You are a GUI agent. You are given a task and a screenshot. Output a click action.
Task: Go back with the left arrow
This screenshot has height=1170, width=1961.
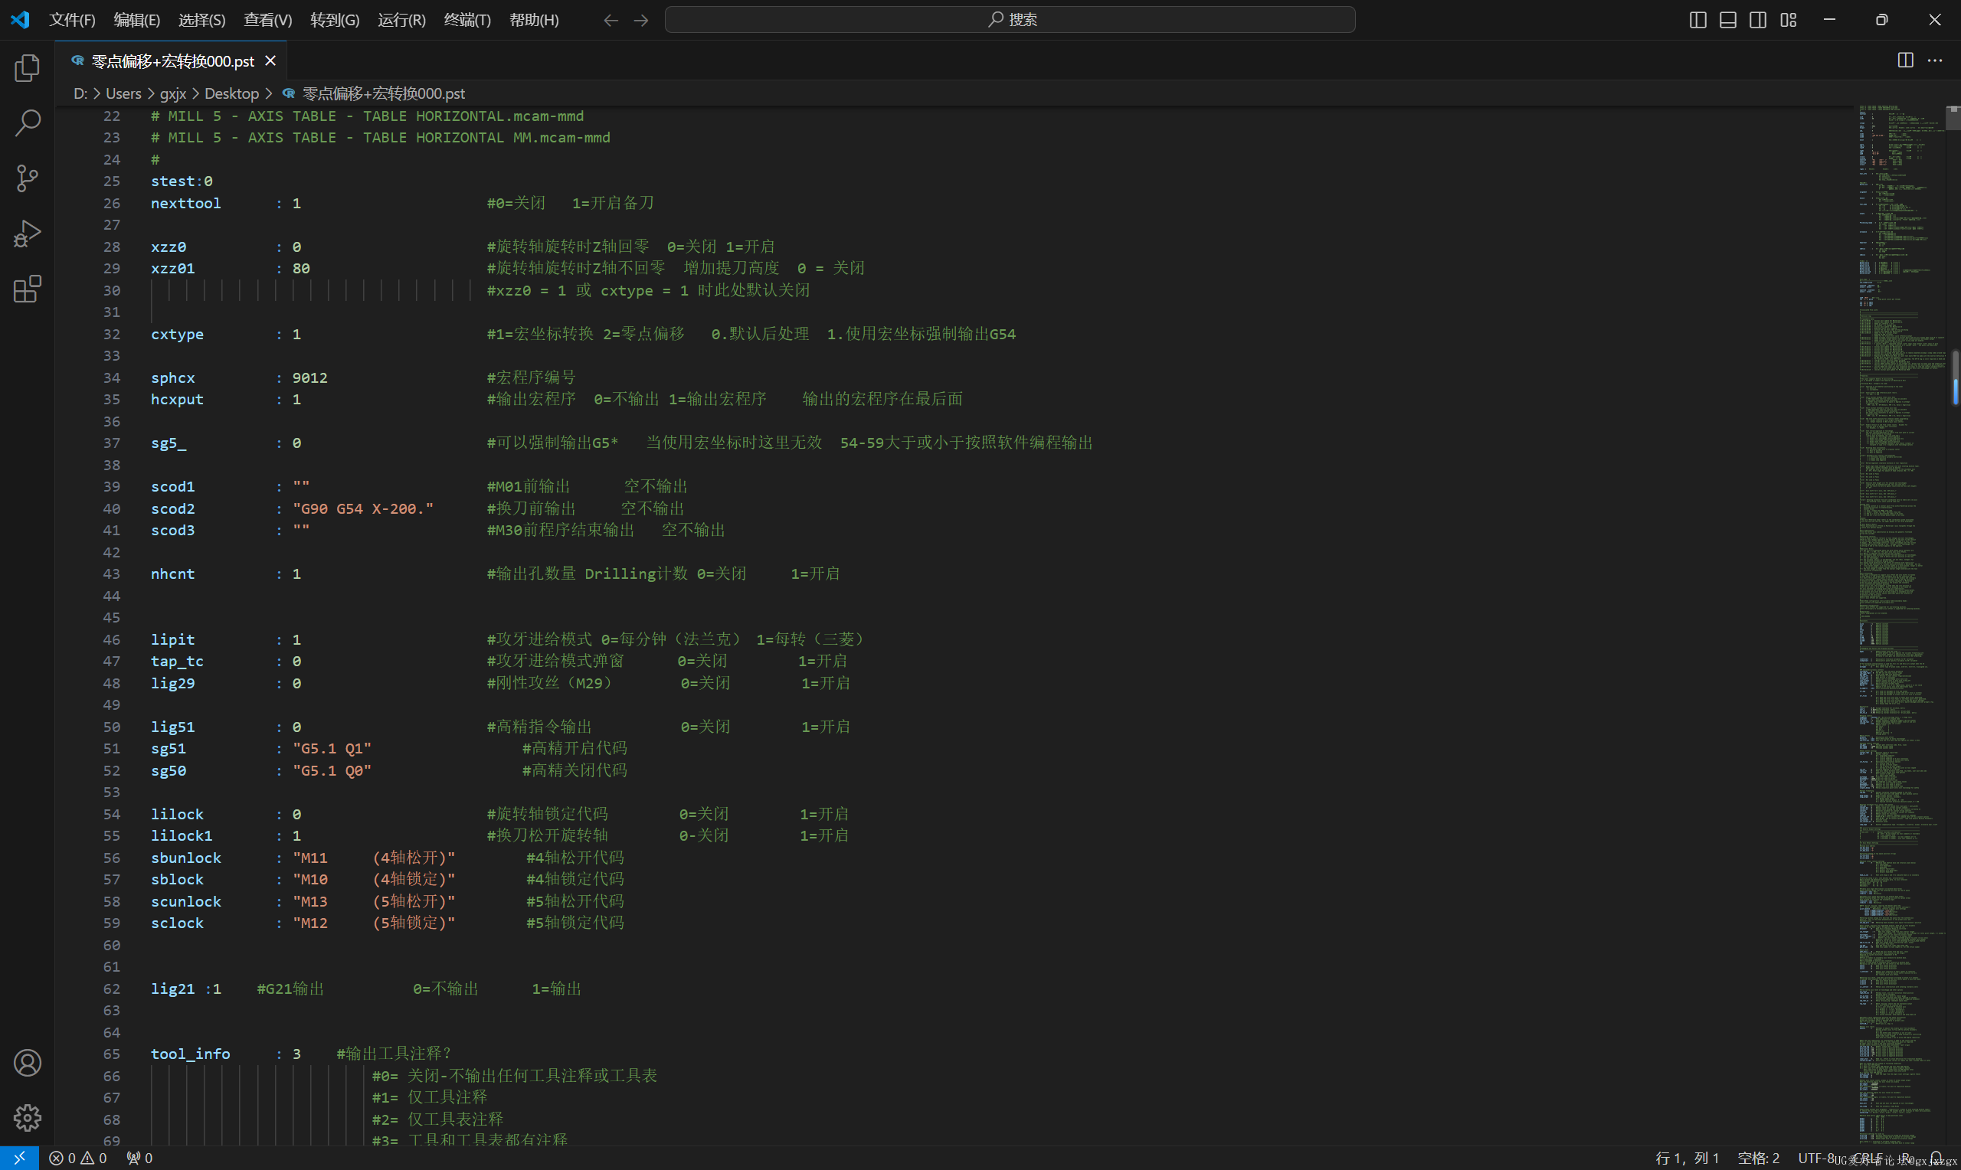coord(611,20)
